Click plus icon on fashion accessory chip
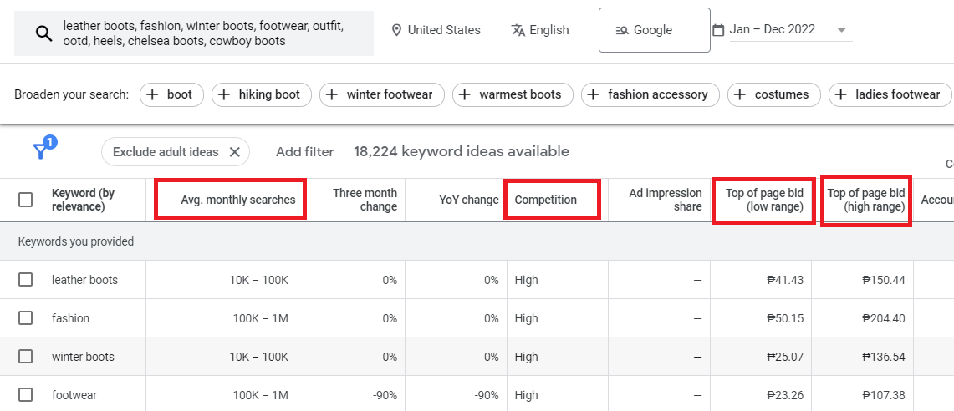This screenshot has height=411, width=954. click(x=594, y=94)
